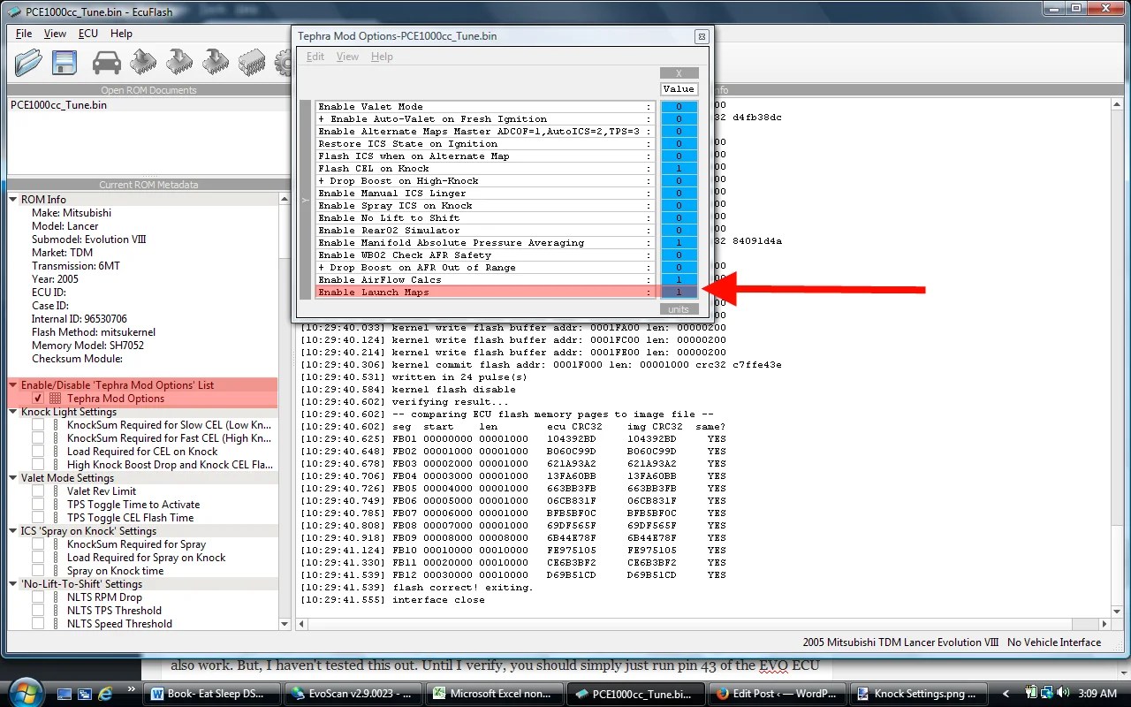Viewport: 1131px width, 707px height.
Task: Collapse the Knock Light Settings section
Action: coord(14,412)
